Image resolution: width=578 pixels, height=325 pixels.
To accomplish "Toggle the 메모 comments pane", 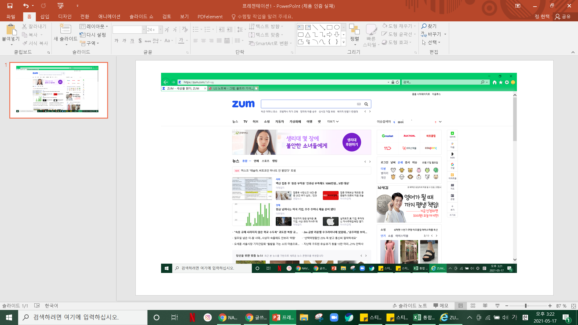I will [441, 306].
